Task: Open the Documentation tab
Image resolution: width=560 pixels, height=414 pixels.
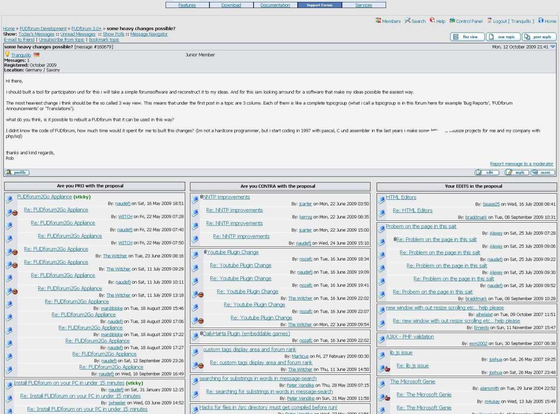Action: coord(275,5)
